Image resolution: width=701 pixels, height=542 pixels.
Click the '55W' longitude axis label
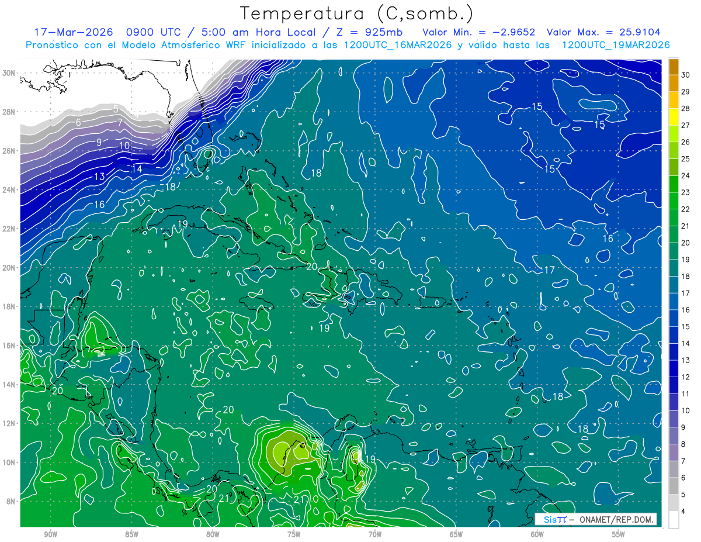point(619,535)
